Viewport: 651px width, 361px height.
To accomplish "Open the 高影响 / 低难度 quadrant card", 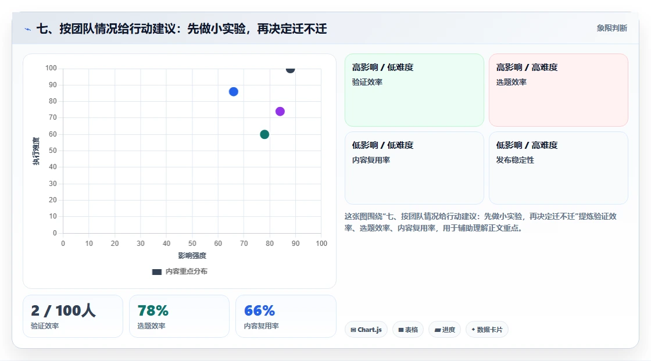I will point(414,90).
